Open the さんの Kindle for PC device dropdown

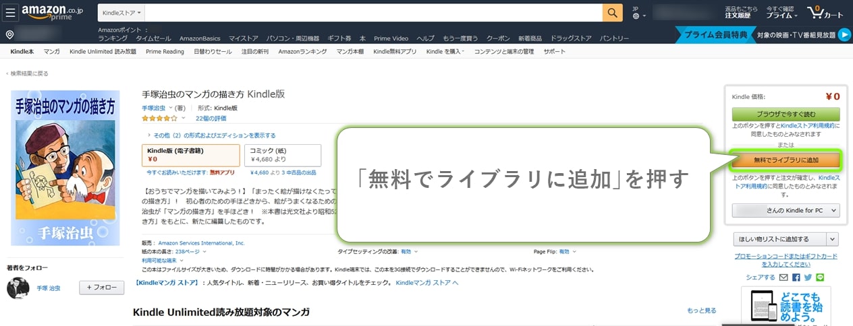click(x=786, y=211)
